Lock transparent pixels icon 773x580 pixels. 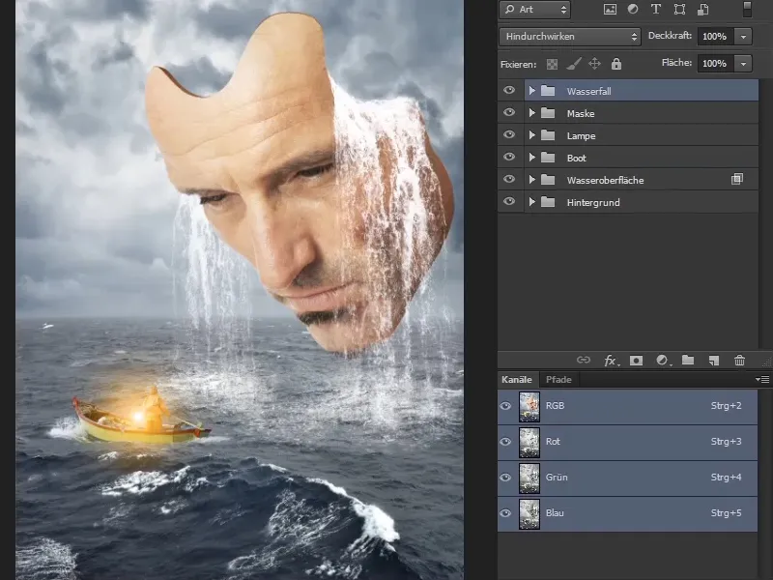[x=552, y=64]
